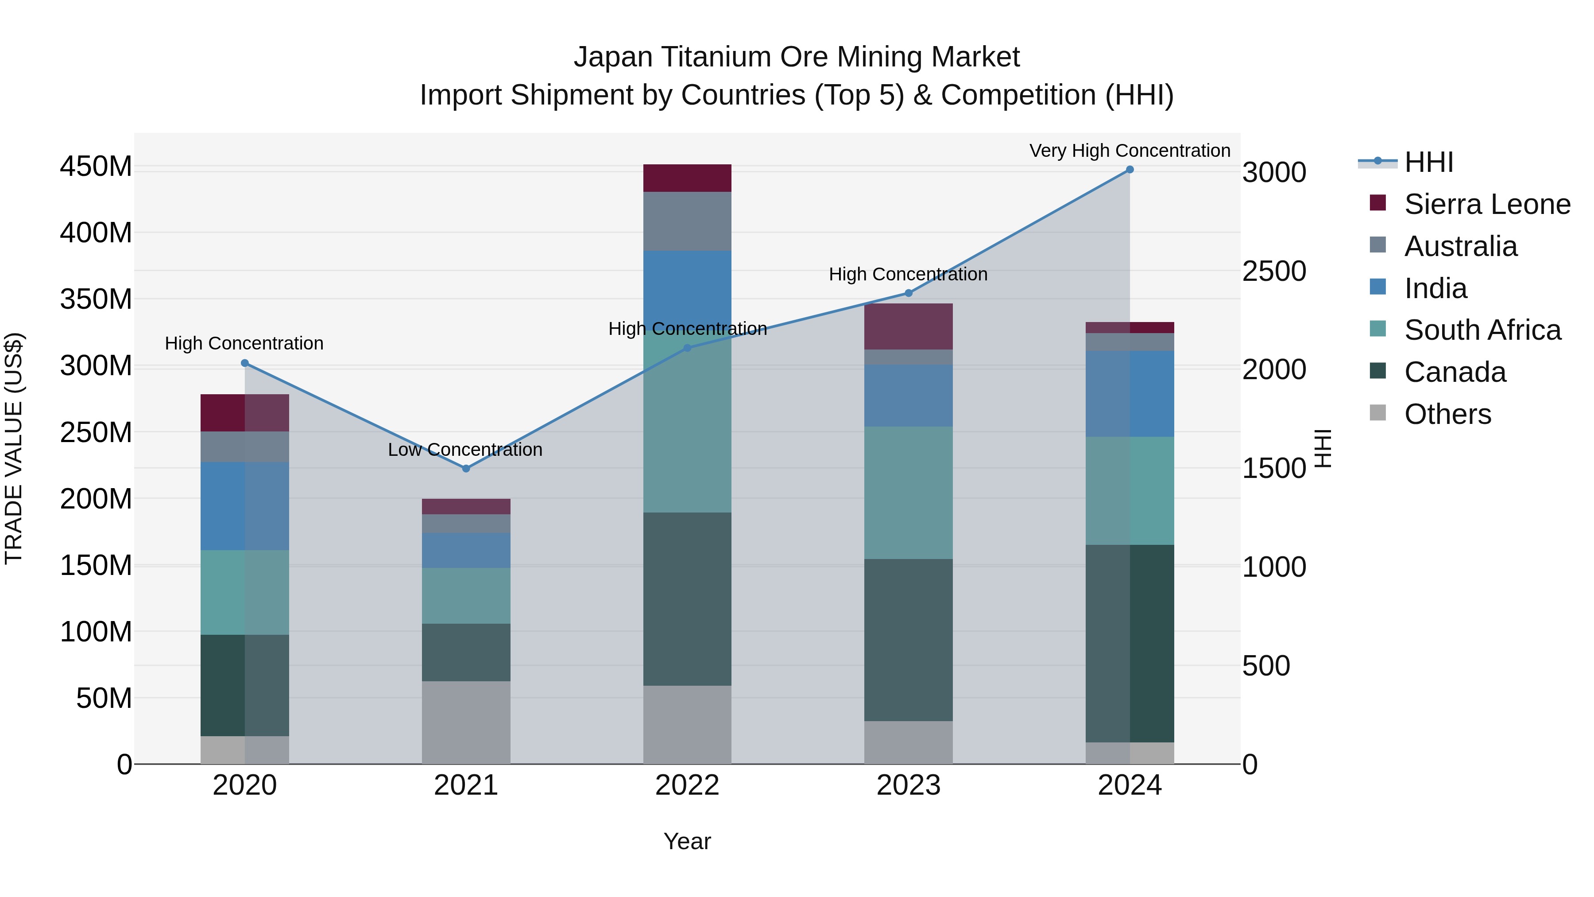Click the Low Concentration label
This screenshot has width=1594, height=897.
(465, 450)
